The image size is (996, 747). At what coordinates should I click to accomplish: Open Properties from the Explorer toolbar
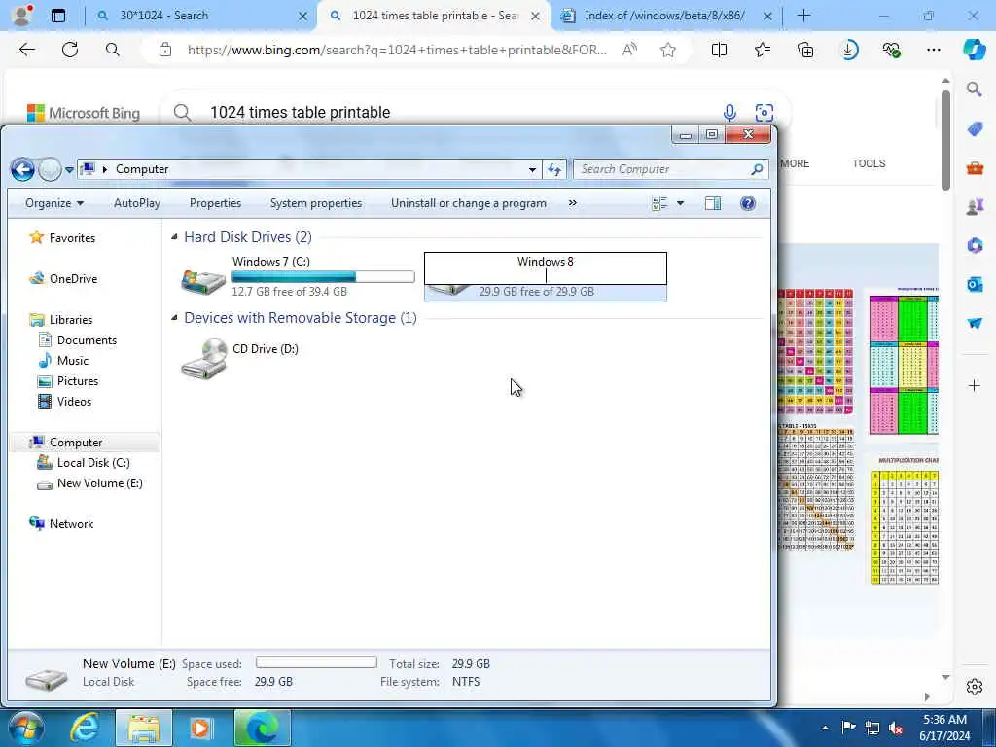point(215,203)
